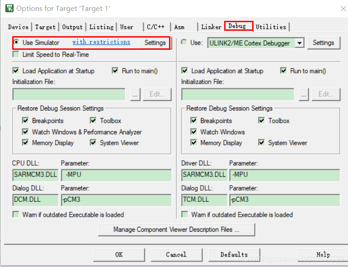
Task: Toggle simulator Memory Display checkbox
Action: pos(25,142)
